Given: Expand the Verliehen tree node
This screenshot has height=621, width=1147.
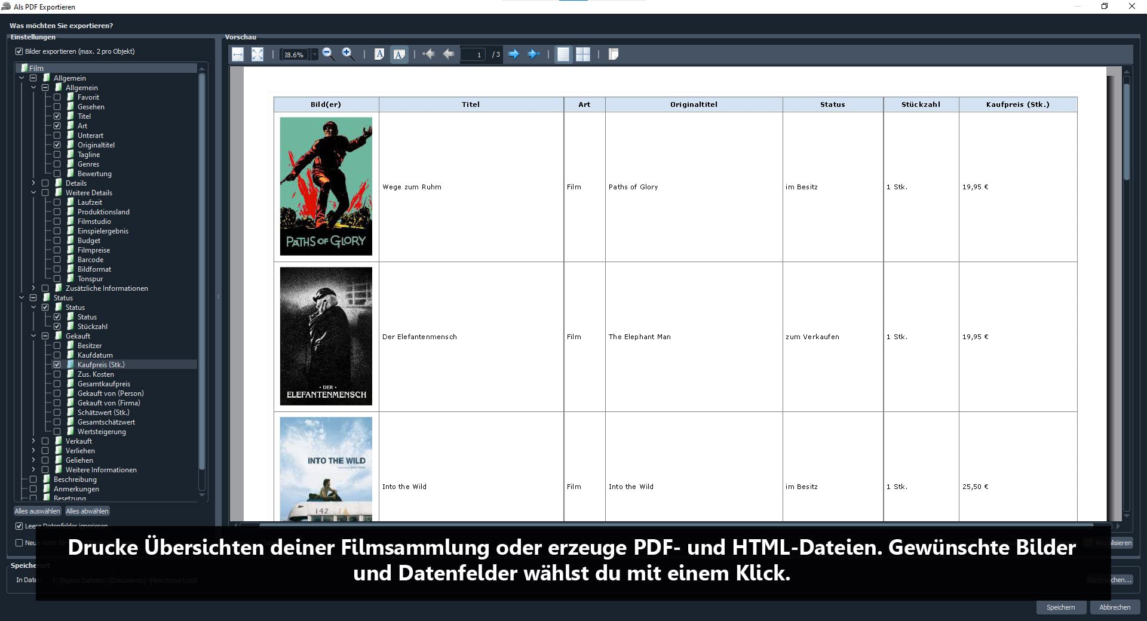Looking at the screenshot, I should tap(33, 451).
